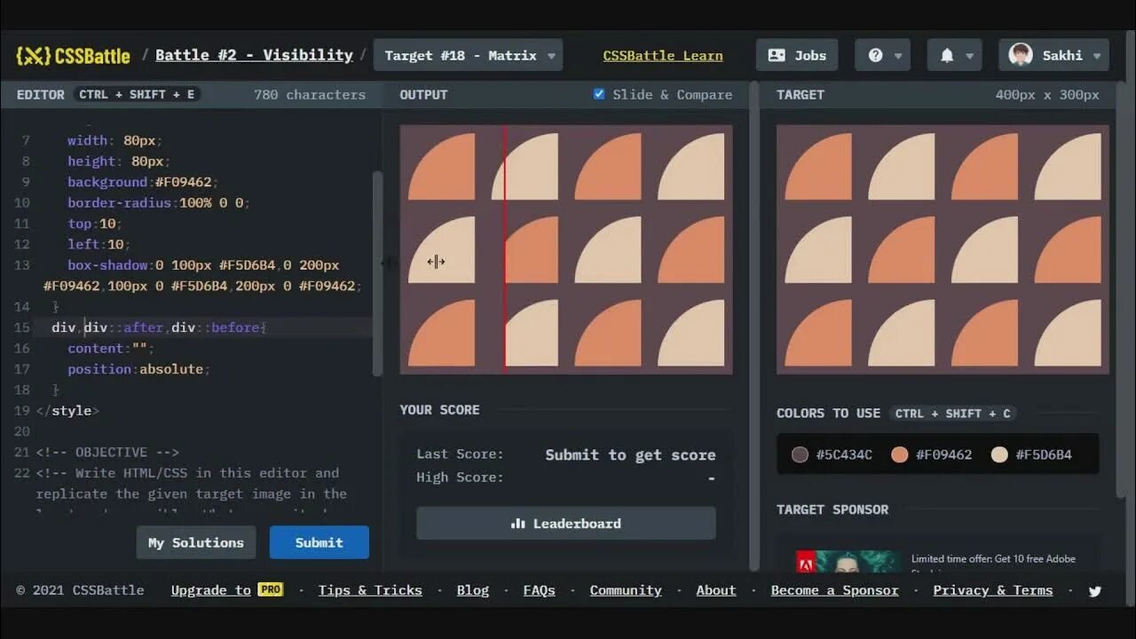The height and width of the screenshot is (639, 1136).
Task: Open the Battle #2 - Visibility link
Action: coord(254,55)
